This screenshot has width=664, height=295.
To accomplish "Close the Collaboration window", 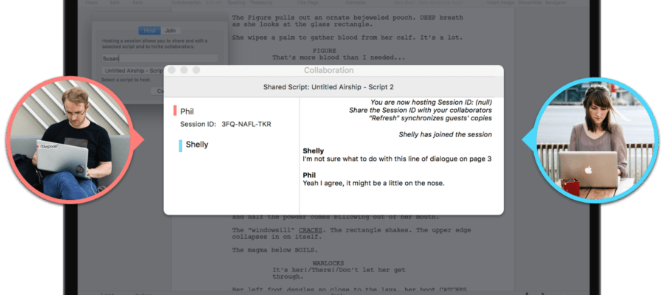I will tap(171, 70).
